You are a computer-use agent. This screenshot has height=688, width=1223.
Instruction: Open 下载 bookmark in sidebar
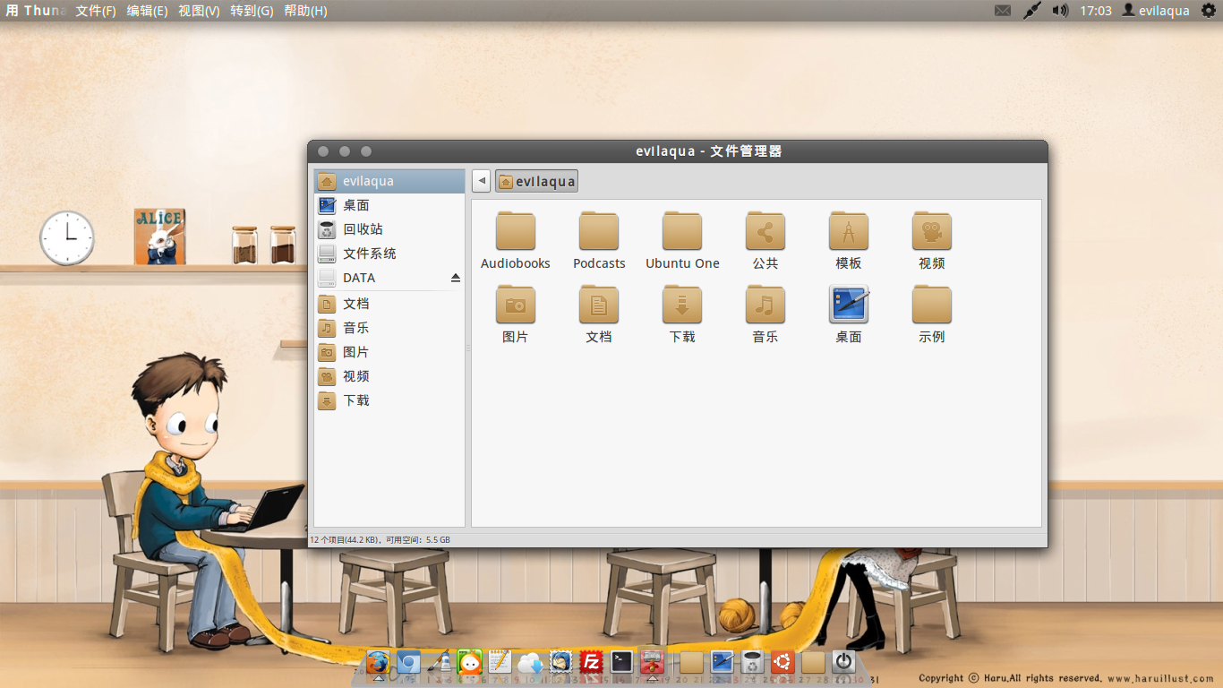389,400
